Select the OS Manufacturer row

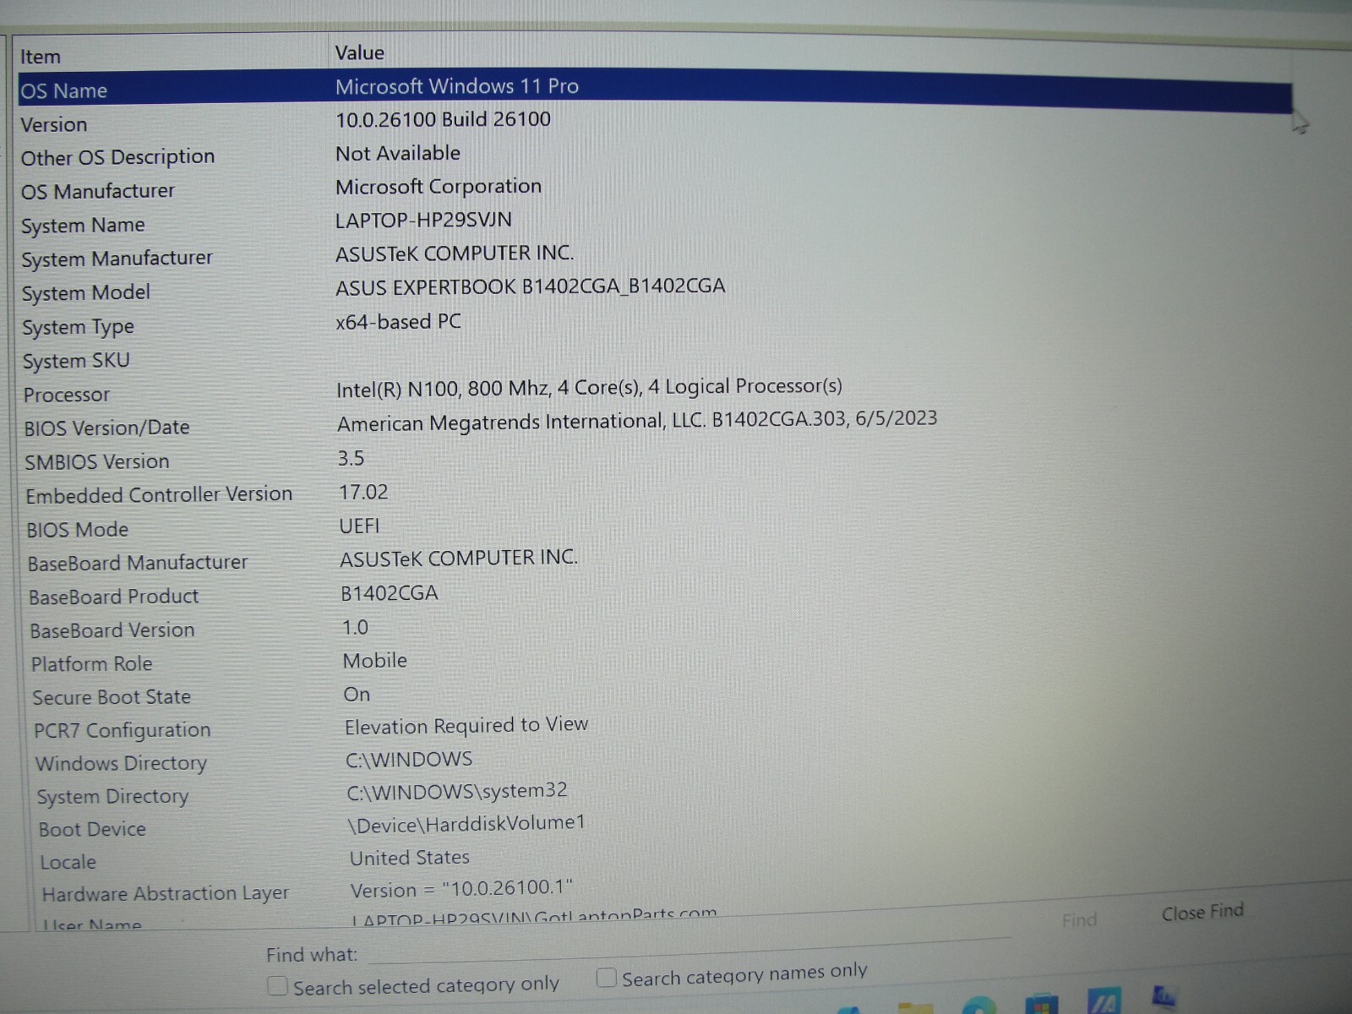point(655,190)
